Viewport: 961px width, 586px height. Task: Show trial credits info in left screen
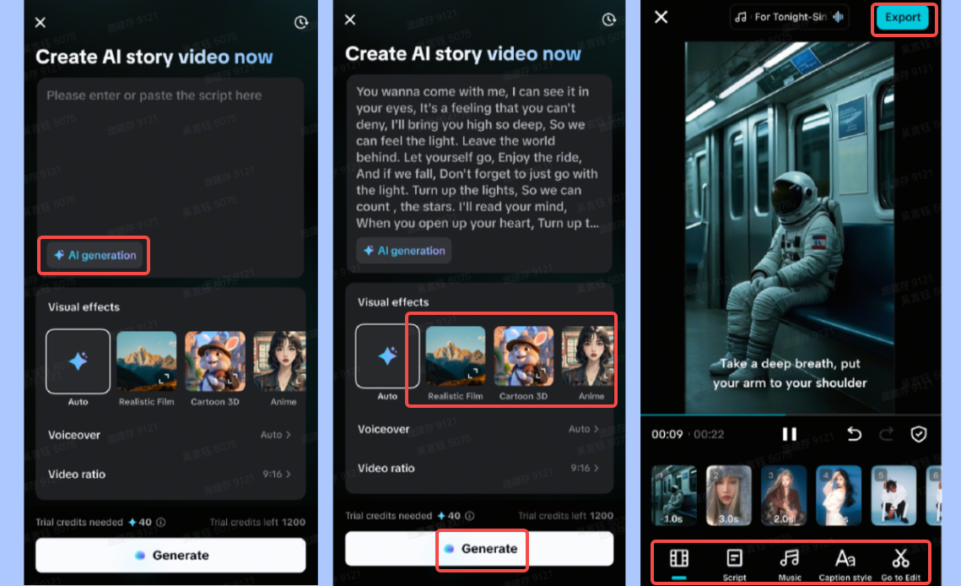pyautogui.click(x=161, y=522)
